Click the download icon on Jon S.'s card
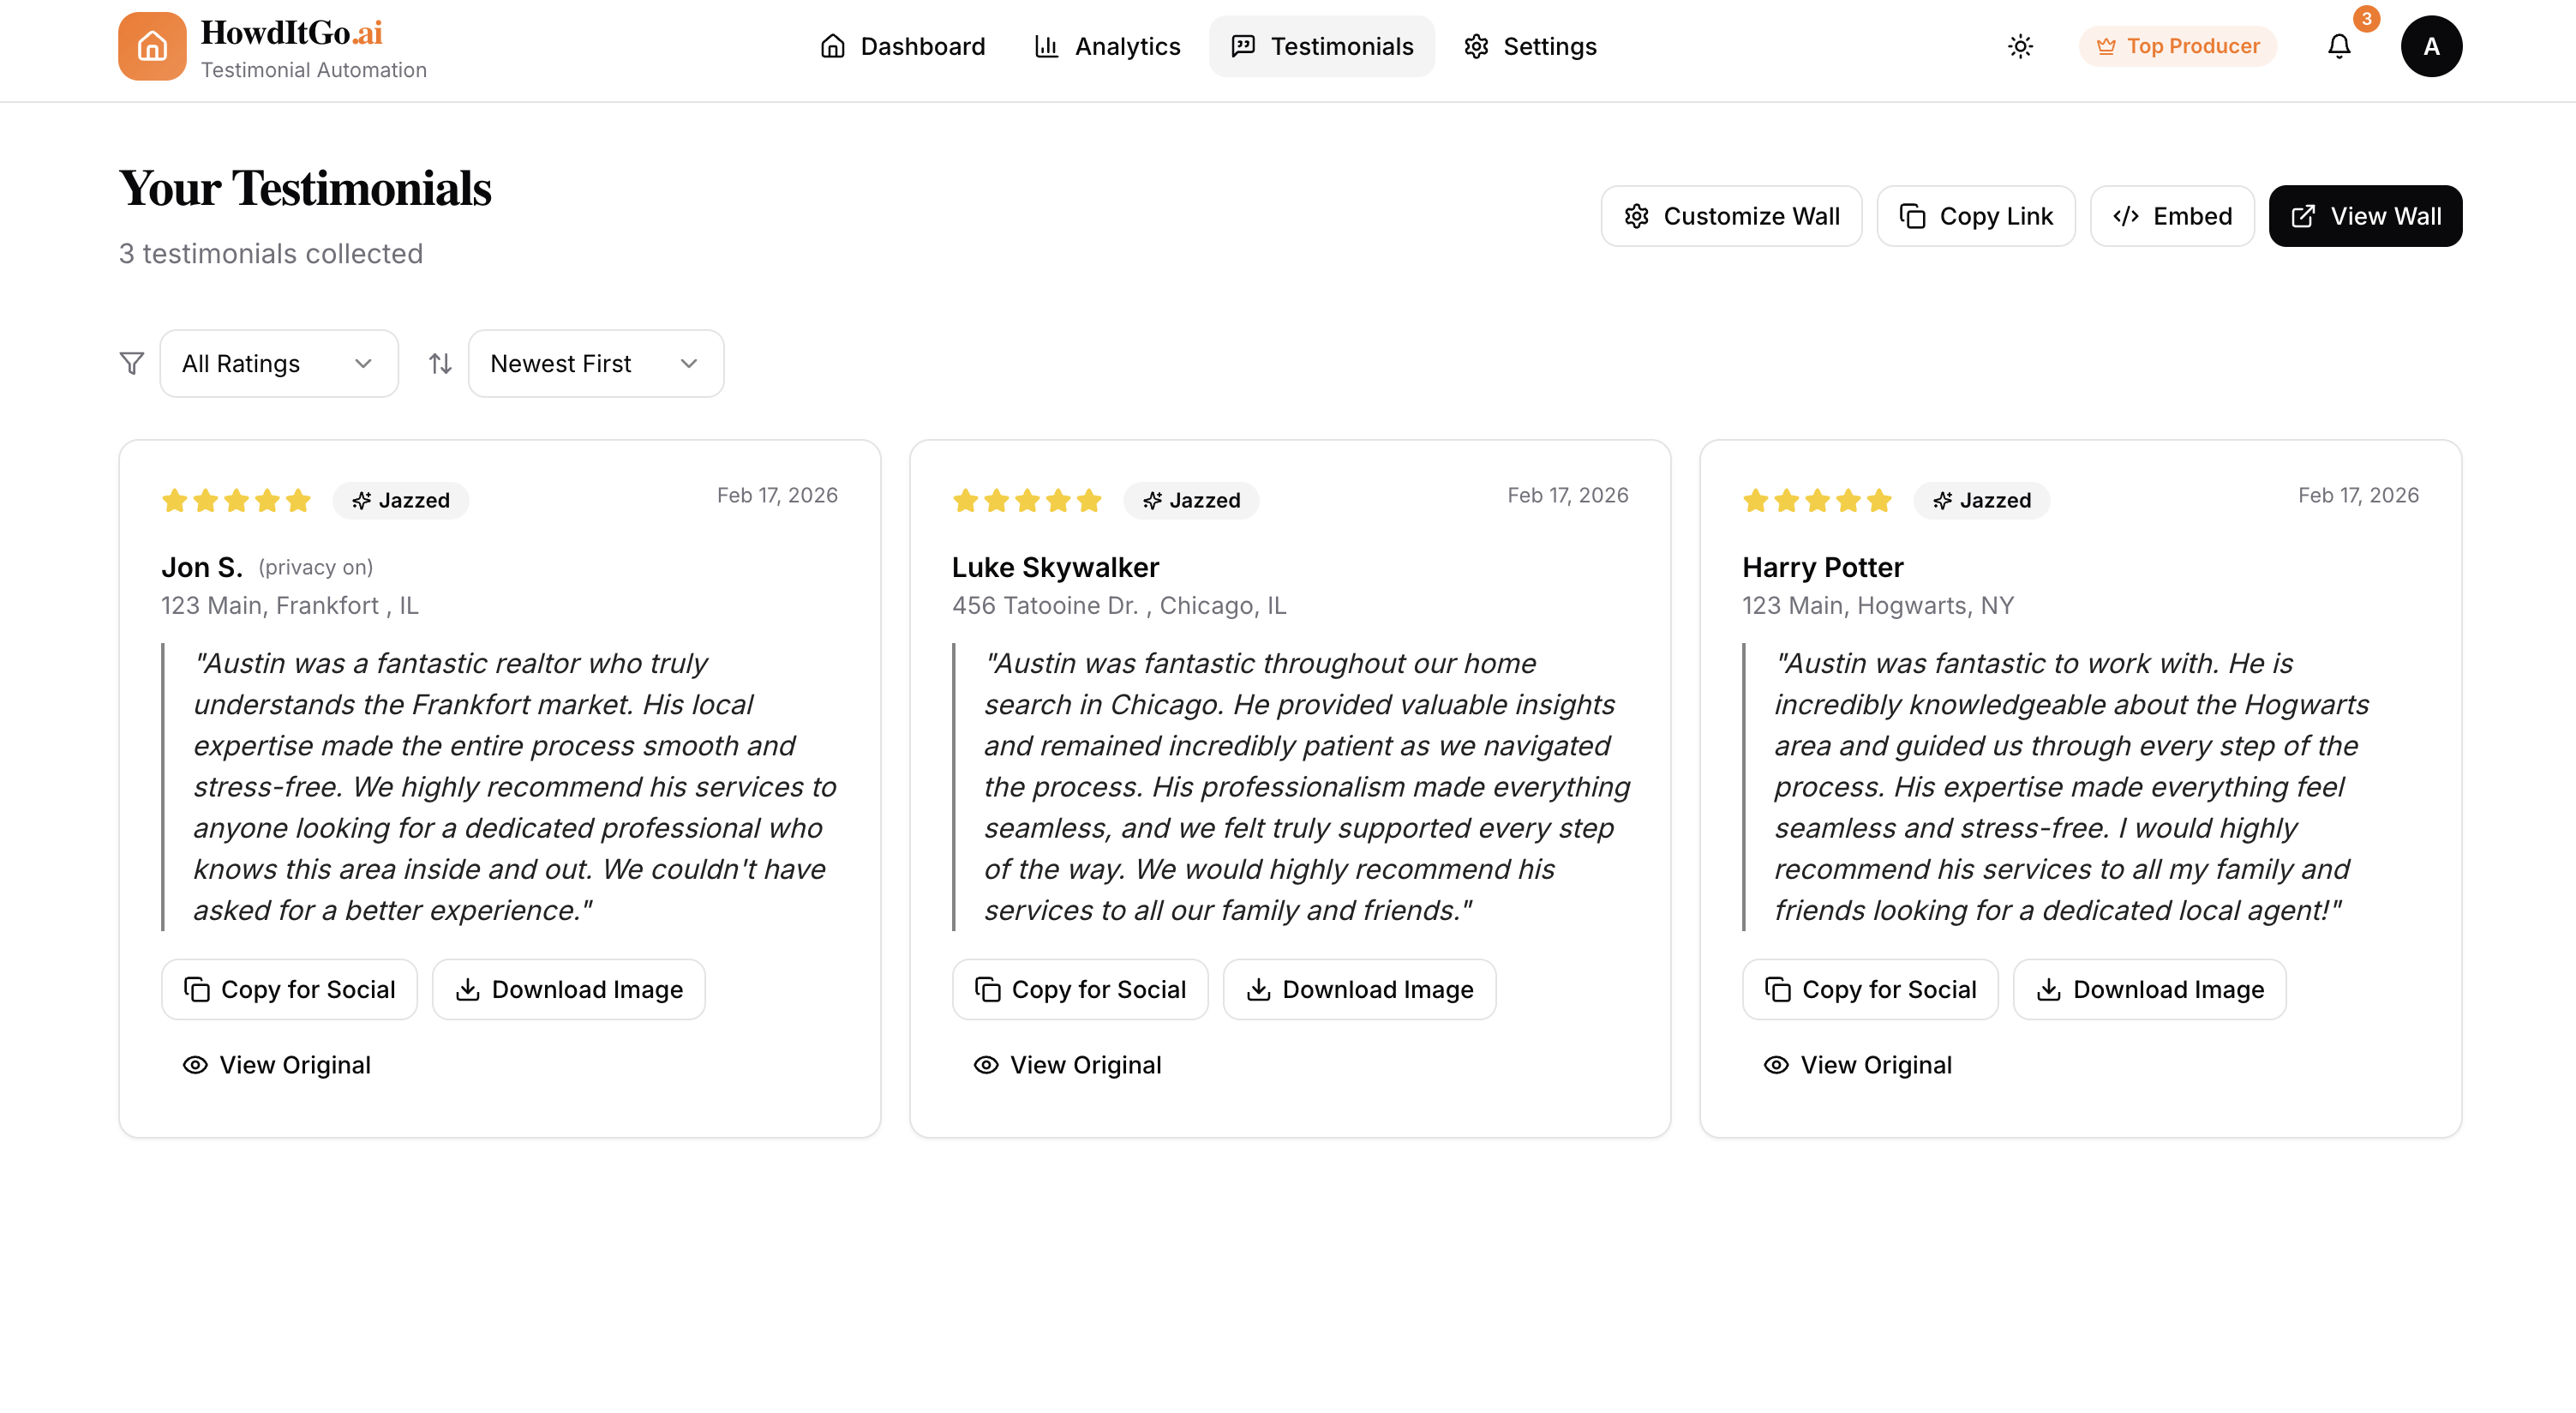This screenshot has width=2576, height=1413. (x=467, y=989)
